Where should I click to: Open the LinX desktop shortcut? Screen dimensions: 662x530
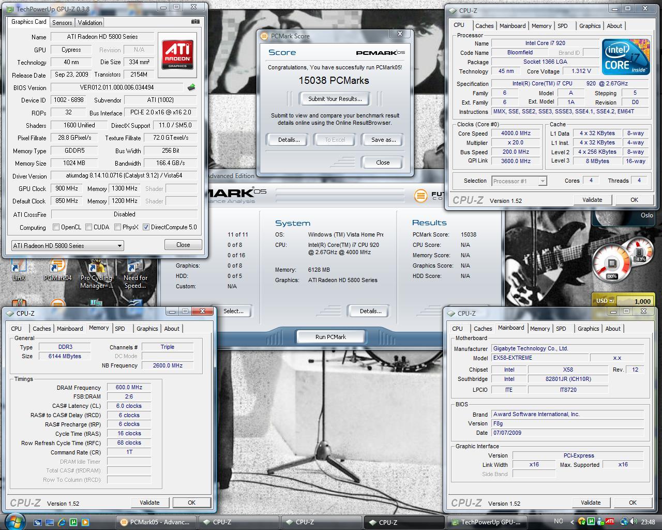[19, 270]
